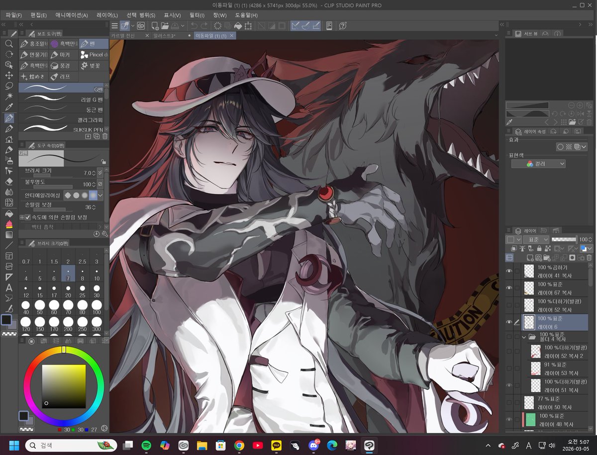Click the smartphone connect icon in command bar

[x=329, y=26]
